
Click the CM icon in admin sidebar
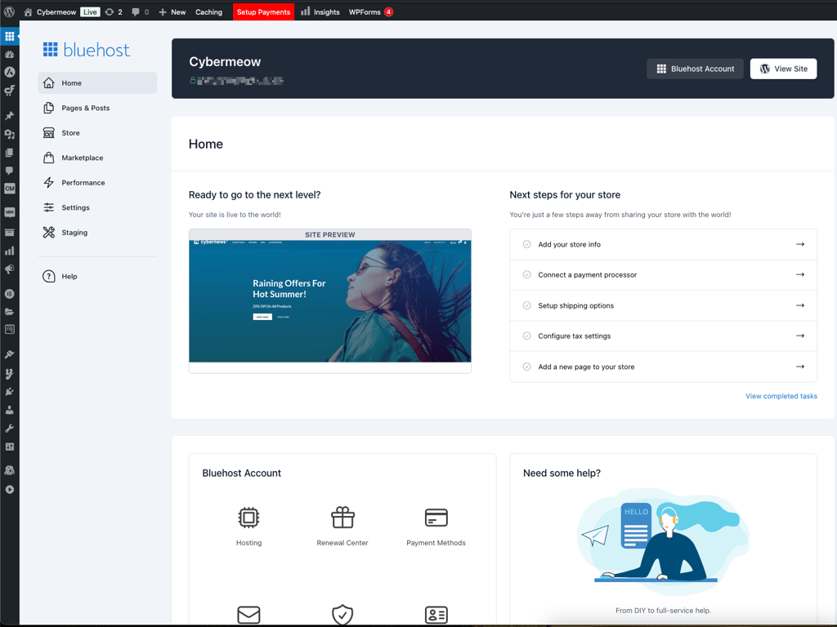[10, 189]
